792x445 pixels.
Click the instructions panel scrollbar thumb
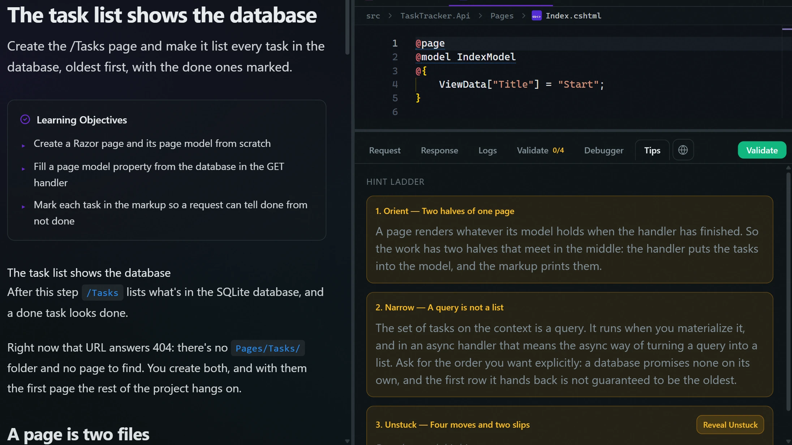[348, 27]
